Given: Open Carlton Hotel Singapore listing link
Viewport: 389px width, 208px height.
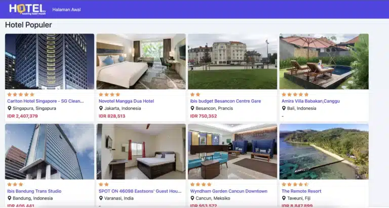Looking at the screenshot, I should (x=46, y=101).
